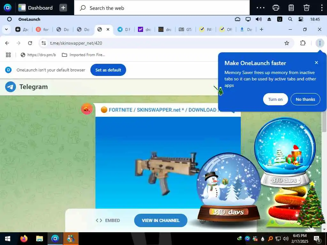The image size is (327, 245).
Task: Switch to the Yahoo 'dro' tab
Action: pos(144,30)
